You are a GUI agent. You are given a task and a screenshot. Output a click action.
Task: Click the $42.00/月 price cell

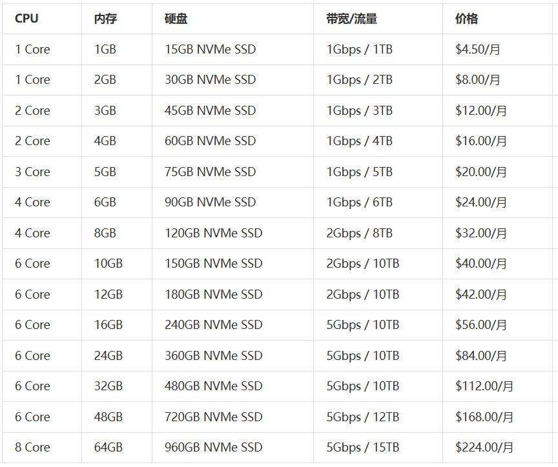pos(480,295)
